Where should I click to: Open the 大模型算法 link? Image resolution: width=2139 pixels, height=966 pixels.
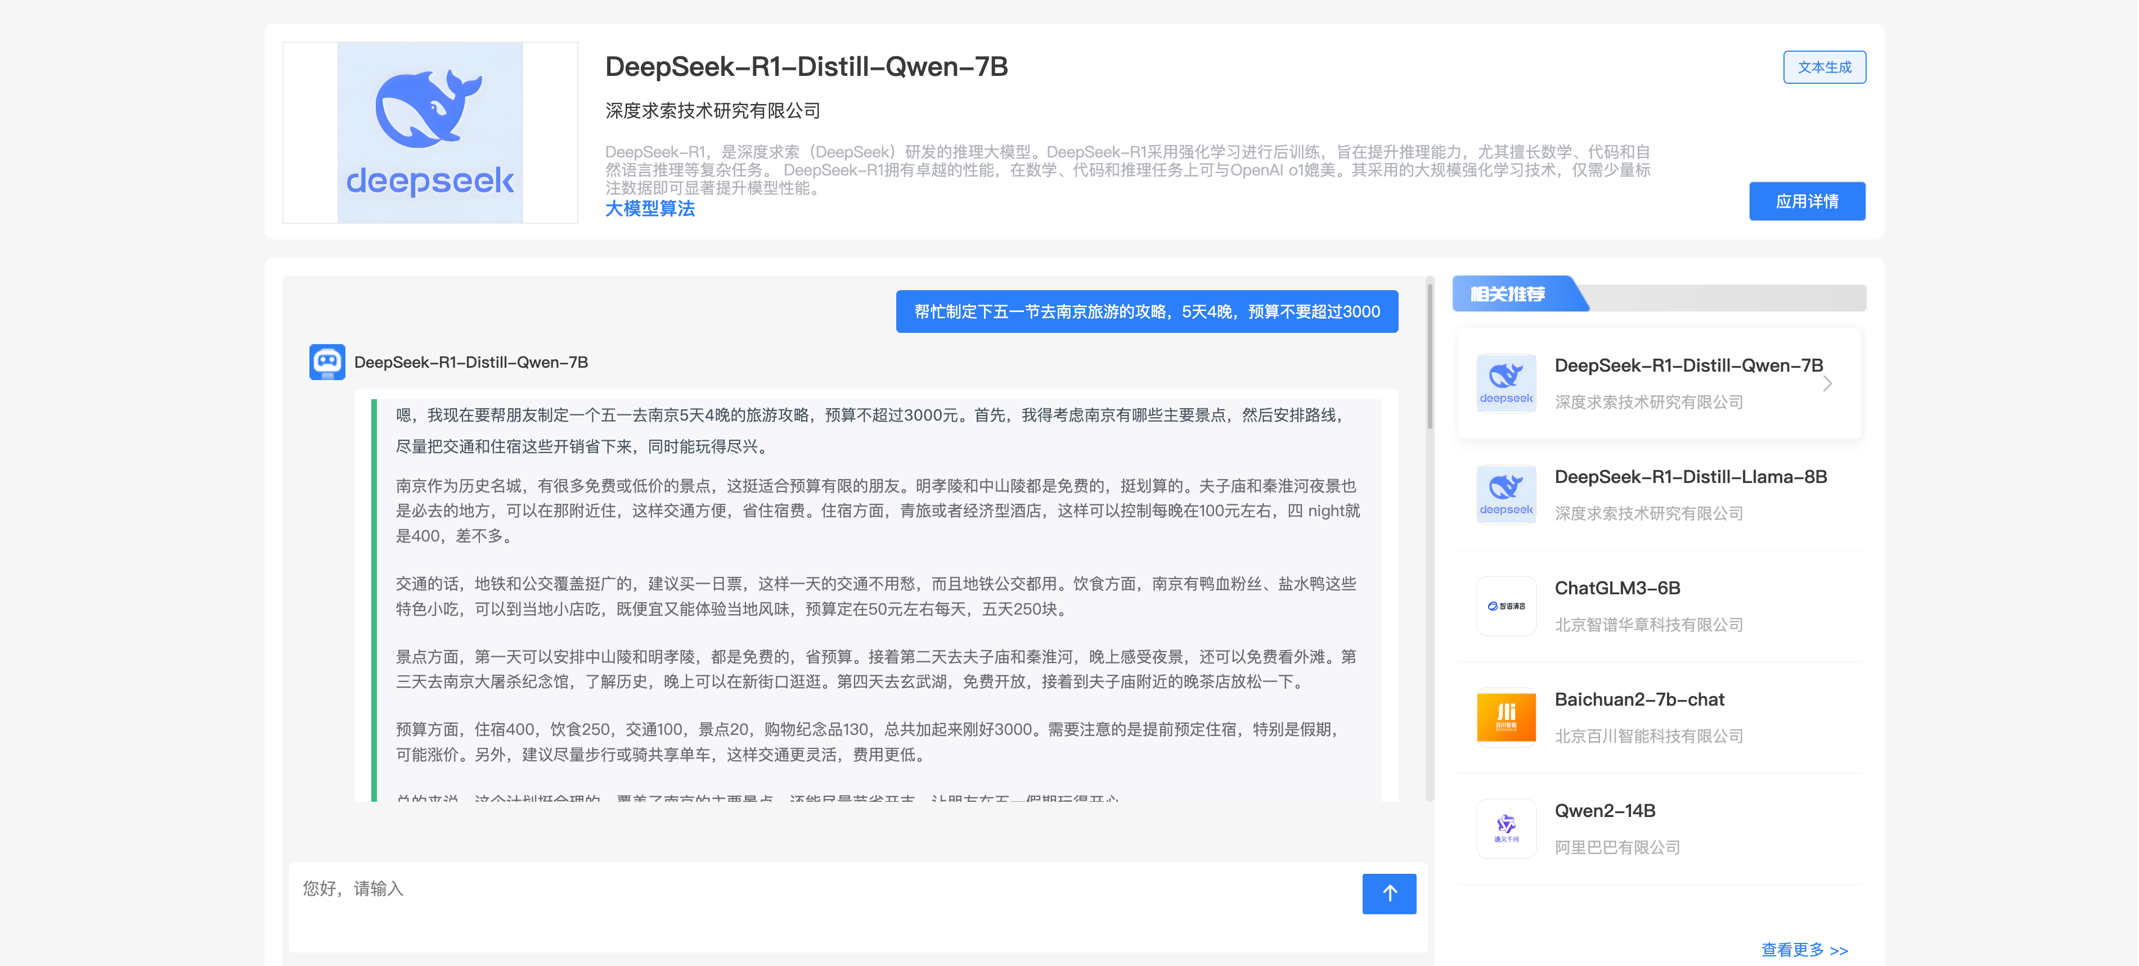(x=649, y=209)
